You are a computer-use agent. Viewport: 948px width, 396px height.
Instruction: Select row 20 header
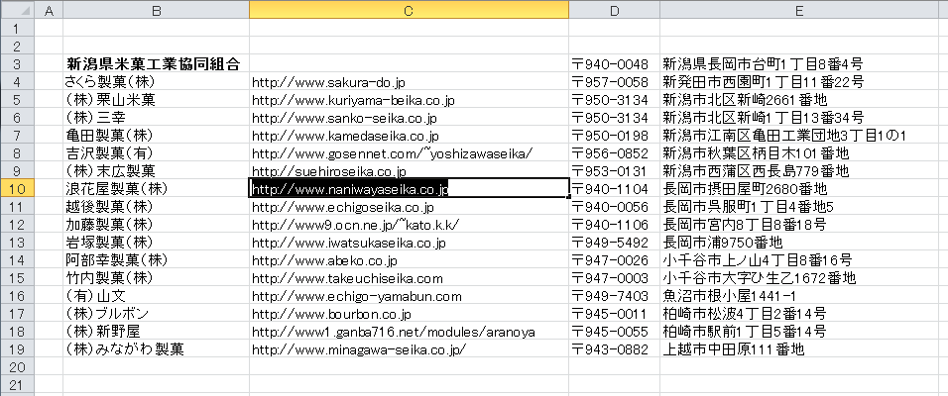(x=17, y=367)
